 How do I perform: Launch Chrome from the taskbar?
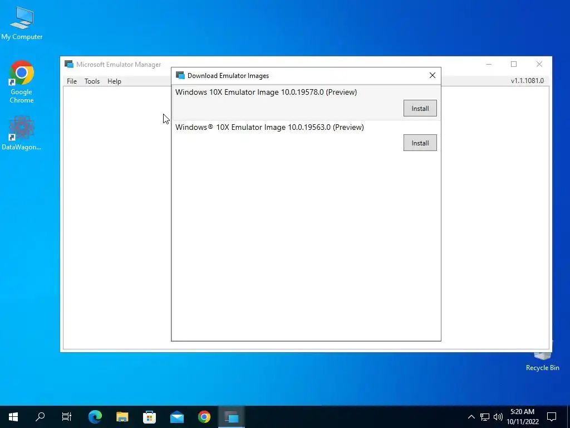click(x=204, y=417)
